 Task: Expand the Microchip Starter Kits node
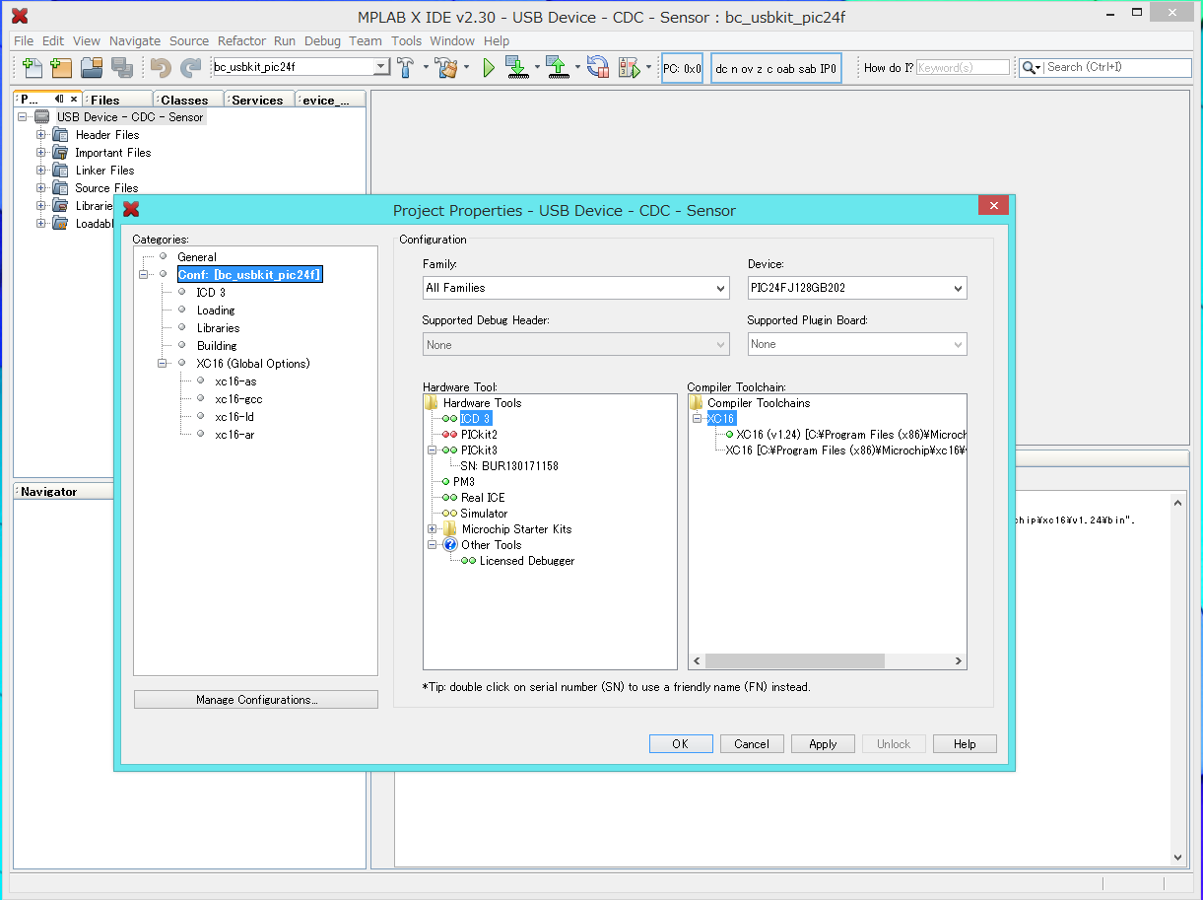(x=432, y=529)
